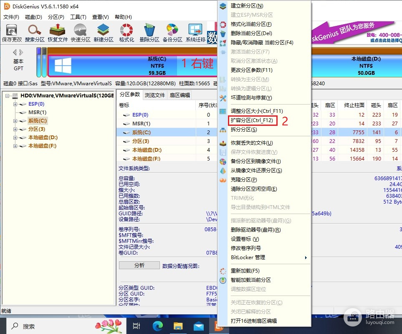Expand the ESP(0) tree node
This screenshot has width=402, height=334.
click(x=15, y=104)
